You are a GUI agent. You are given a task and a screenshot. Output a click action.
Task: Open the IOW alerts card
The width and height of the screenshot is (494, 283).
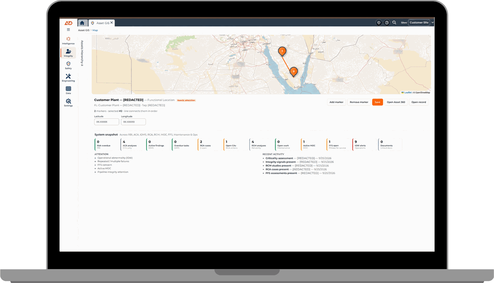pos(364,145)
